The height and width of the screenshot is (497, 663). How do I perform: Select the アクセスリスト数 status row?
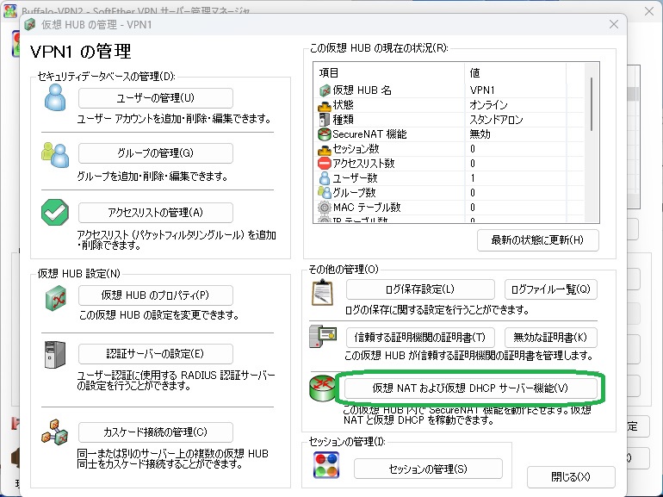(x=449, y=164)
